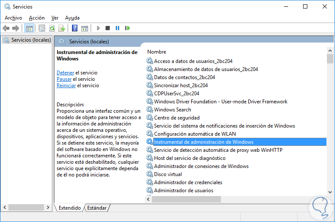Image resolution: width=335 pixels, height=222 pixels.
Task: Click gear icon beside Administrador de credenciales
Action: 150,182
